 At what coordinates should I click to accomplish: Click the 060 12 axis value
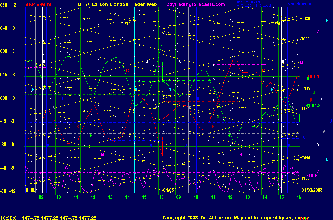click(8, 5)
